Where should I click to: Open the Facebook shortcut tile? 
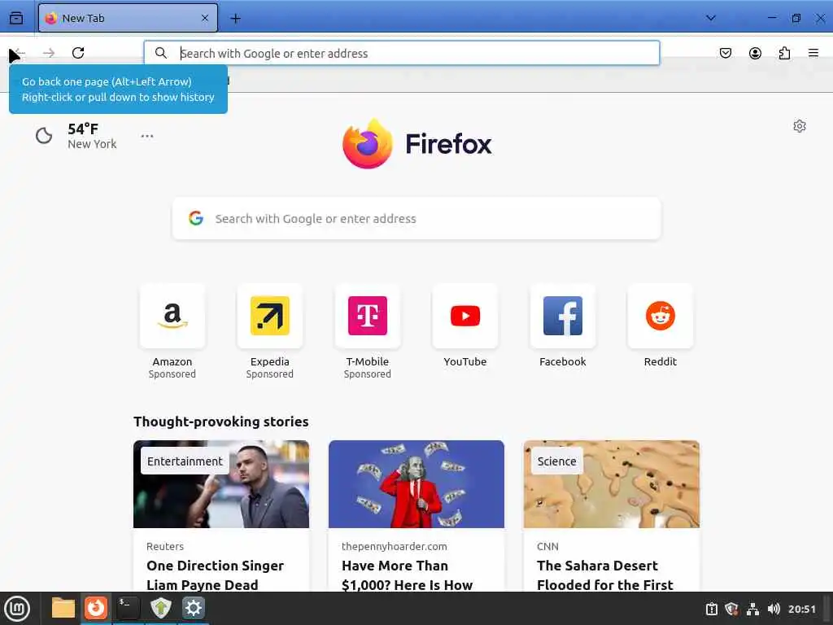[563, 316]
